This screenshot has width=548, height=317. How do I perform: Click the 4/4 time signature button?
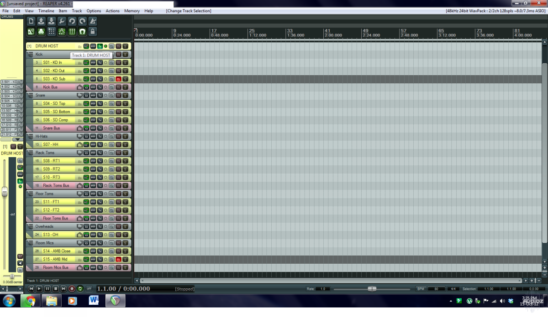point(453,289)
